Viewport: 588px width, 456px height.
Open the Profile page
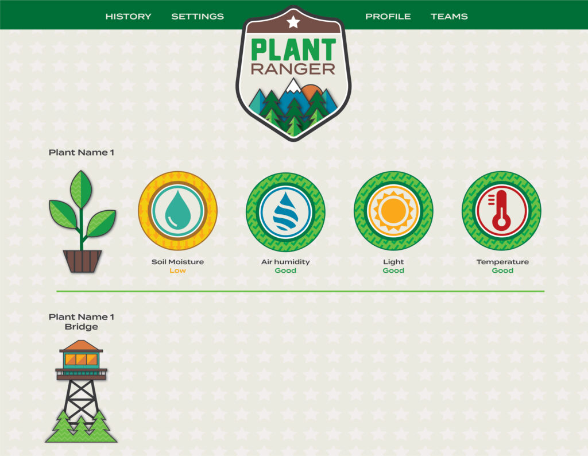coord(388,17)
